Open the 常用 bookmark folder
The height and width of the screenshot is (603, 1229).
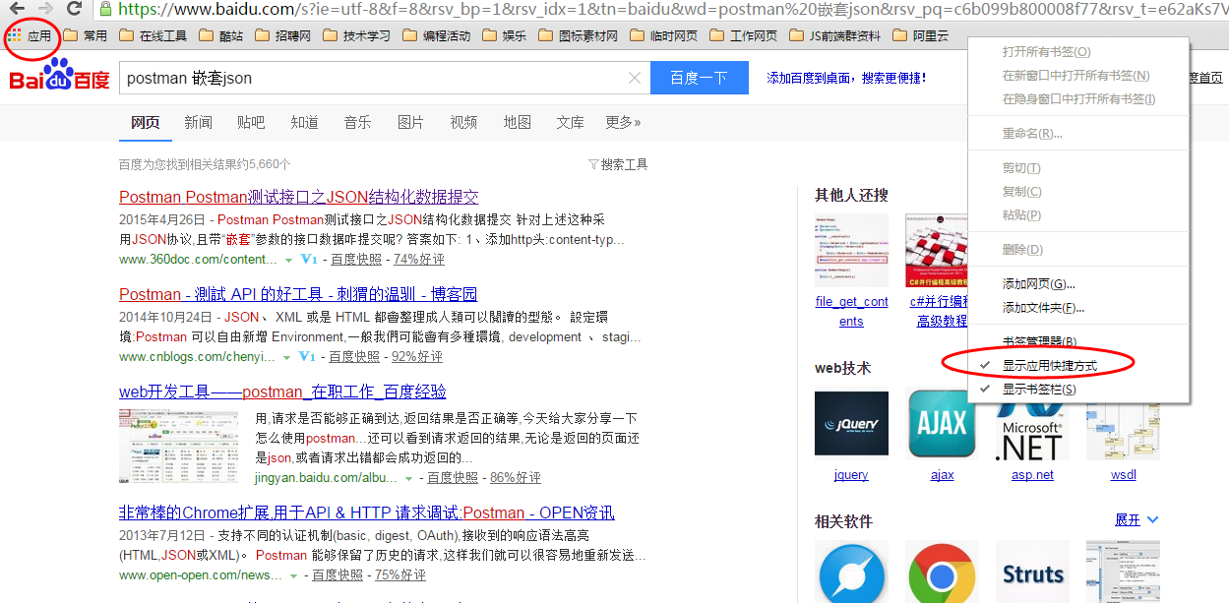[x=85, y=36]
